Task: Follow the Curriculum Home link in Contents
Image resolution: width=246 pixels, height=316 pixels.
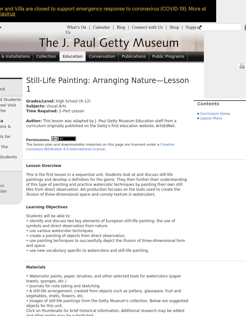Action: (x=215, y=114)
